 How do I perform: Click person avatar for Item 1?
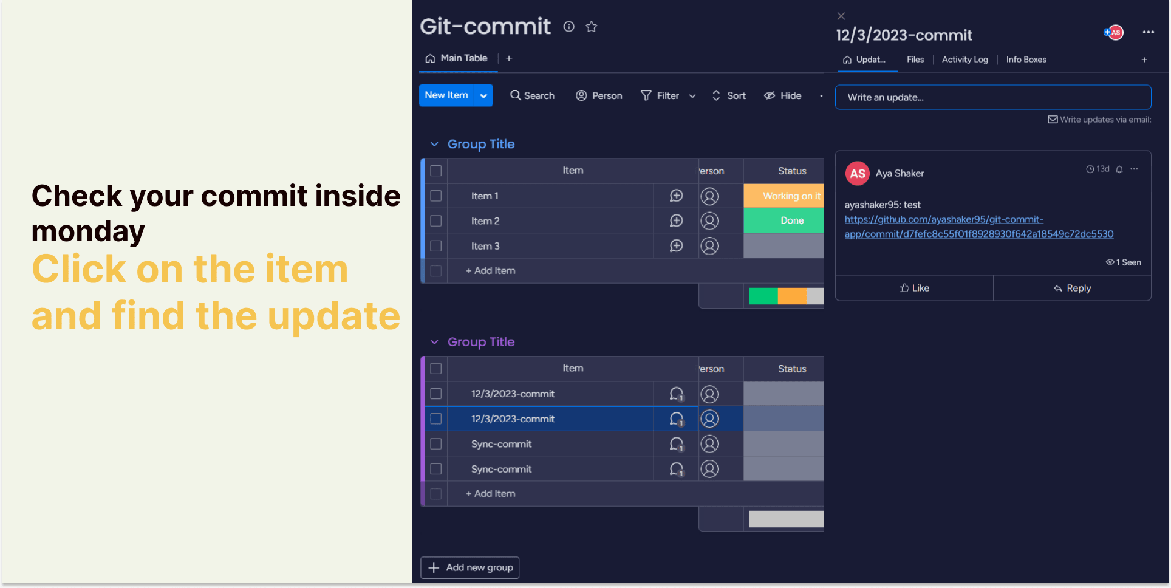click(x=709, y=196)
